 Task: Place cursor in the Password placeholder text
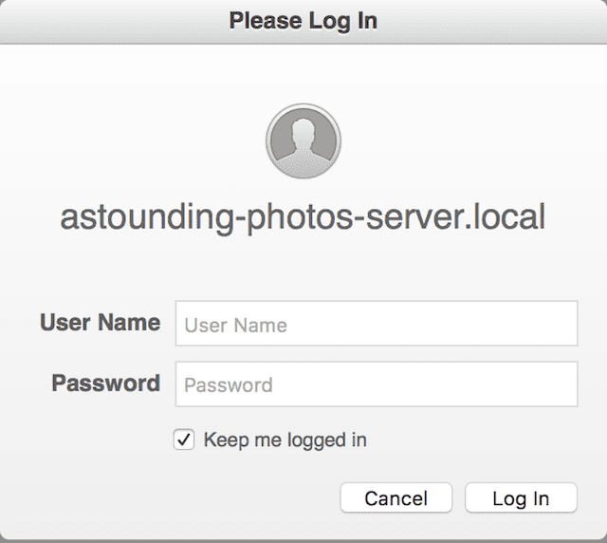[x=229, y=385]
